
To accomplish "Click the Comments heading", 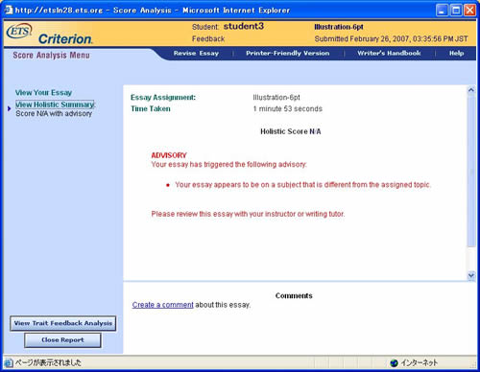I will (x=294, y=296).
